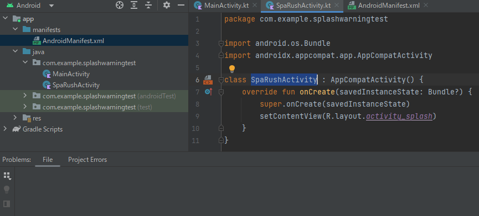
Task: Click line number 9 in the gutter
Action: pyautogui.click(x=197, y=117)
